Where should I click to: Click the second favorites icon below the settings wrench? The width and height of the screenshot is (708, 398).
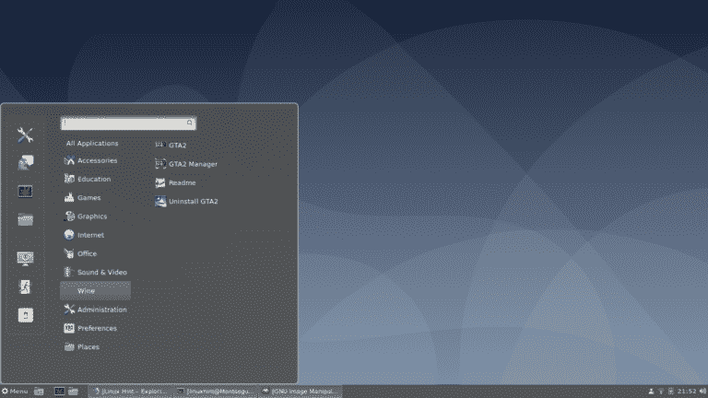(25, 163)
